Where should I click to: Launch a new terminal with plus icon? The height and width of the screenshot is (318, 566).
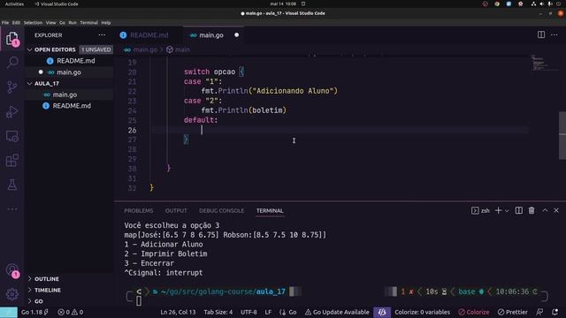[498, 210]
